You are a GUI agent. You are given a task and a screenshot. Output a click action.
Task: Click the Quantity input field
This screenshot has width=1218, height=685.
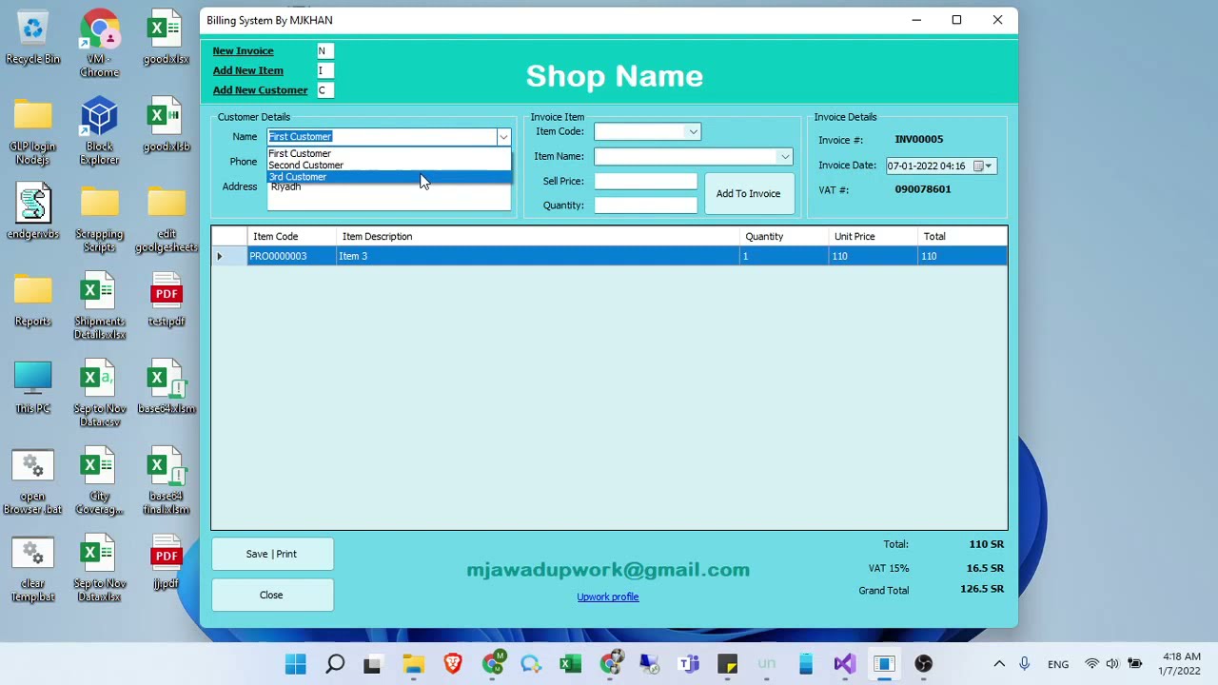646,205
